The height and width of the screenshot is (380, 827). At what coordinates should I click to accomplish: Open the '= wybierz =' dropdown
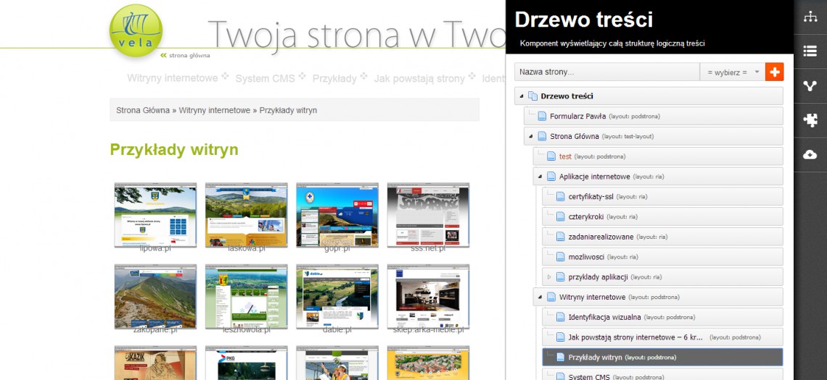pyautogui.click(x=732, y=72)
